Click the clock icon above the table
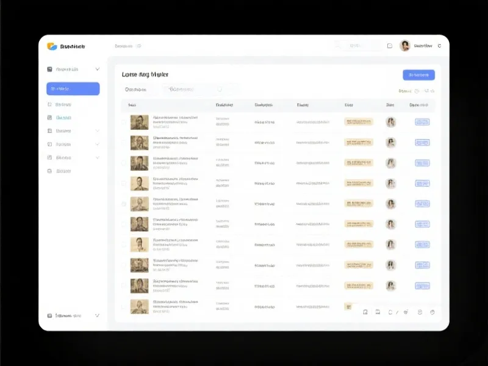Image resolution: width=488 pixels, height=366 pixels. [x=417, y=91]
